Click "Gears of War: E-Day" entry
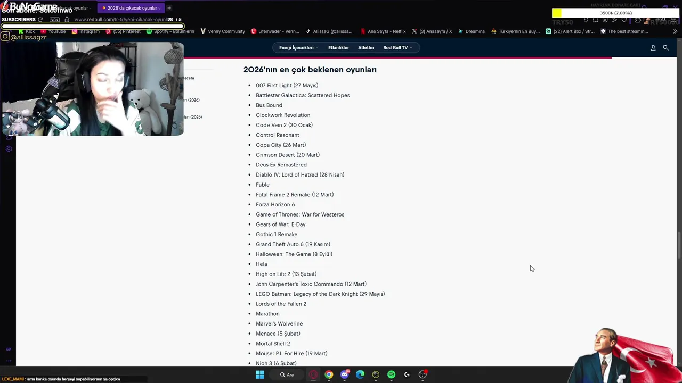682x383 pixels. pos(281,224)
